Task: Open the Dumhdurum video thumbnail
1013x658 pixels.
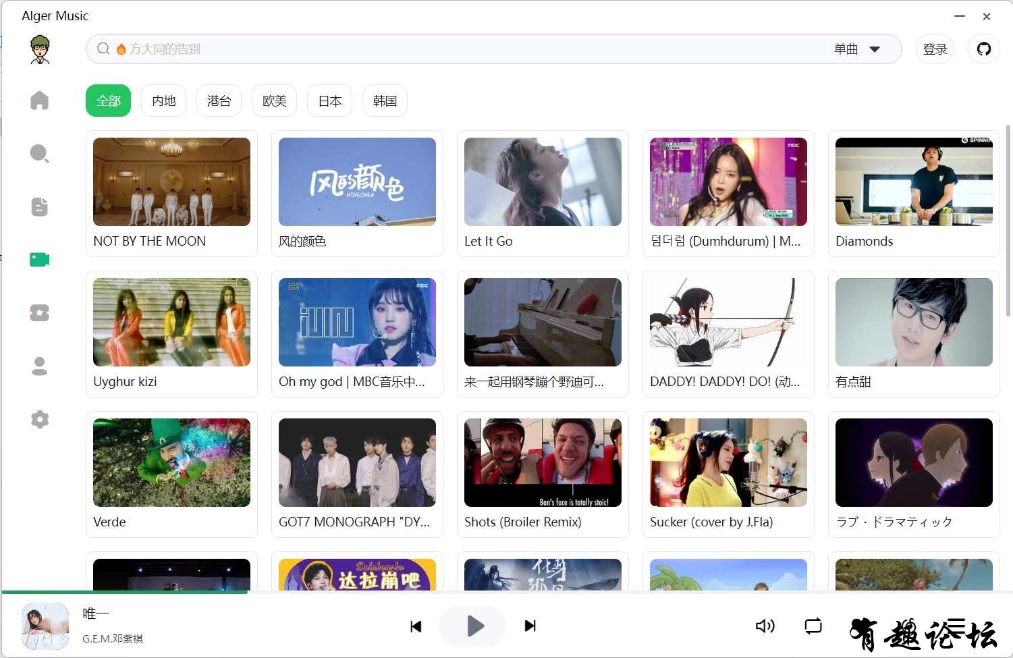Action: point(728,182)
